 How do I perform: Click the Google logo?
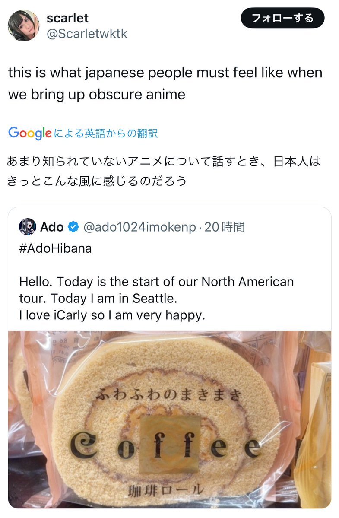point(30,133)
